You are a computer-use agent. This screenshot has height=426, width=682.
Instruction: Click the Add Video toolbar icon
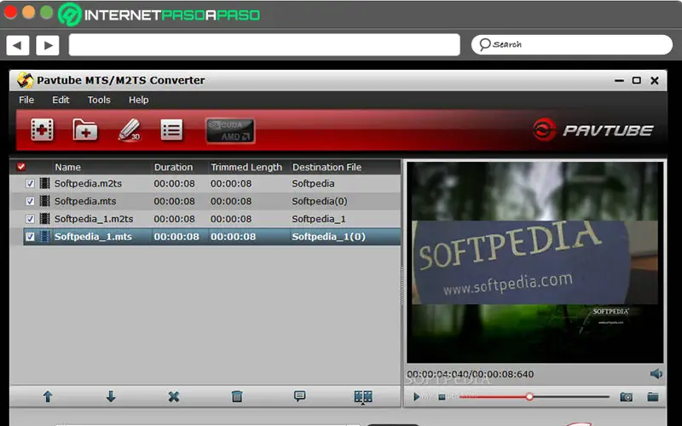[42, 130]
